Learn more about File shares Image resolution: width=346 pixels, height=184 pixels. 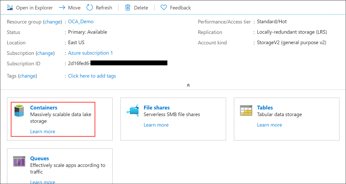(156, 125)
